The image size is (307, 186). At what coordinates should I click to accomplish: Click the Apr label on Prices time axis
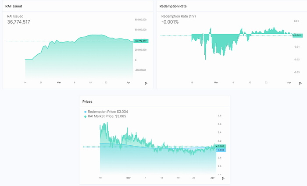tap(212, 178)
